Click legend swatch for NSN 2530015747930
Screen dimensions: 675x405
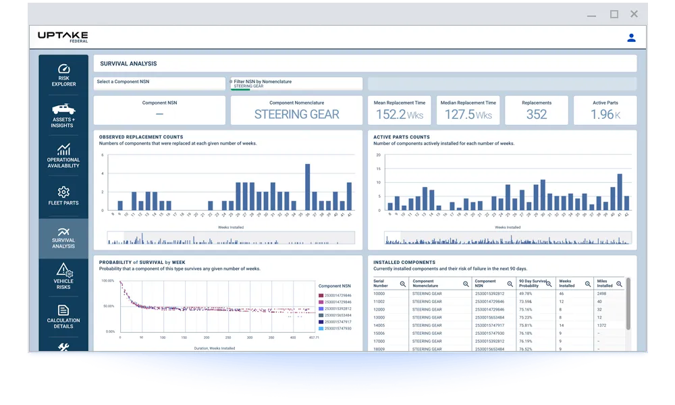coord(321,329)
